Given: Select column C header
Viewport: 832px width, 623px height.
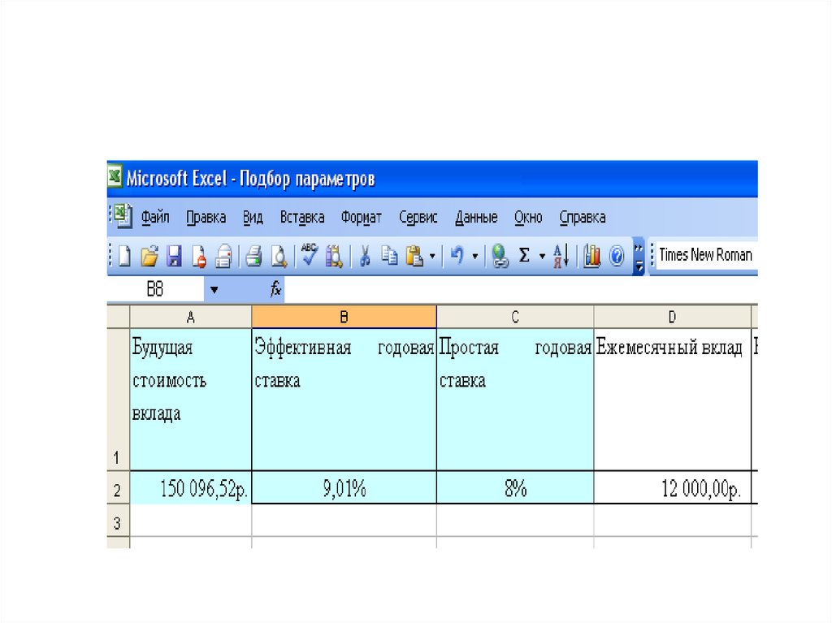Looking at the screenshot, I should tap(514, 318).
